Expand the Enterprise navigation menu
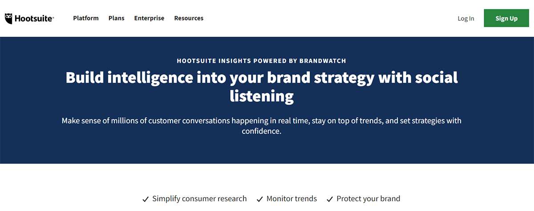 tap(149, 18)
